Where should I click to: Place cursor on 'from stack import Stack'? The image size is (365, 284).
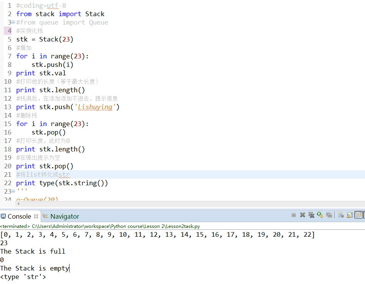pyautogui.click(x=60, y=14)
